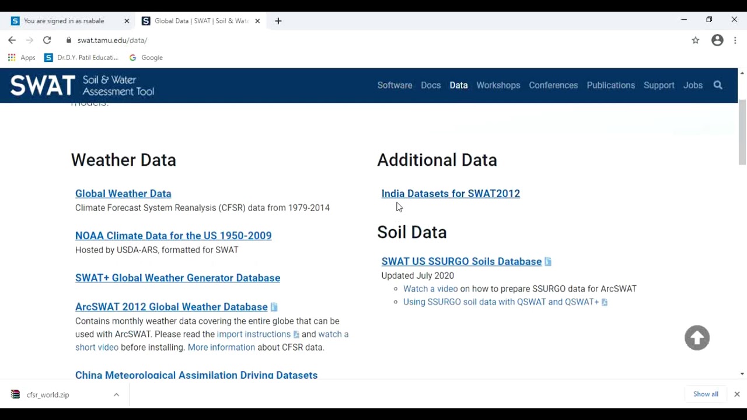
Task: Open the Jobs menu item
Action: [693, 85]
